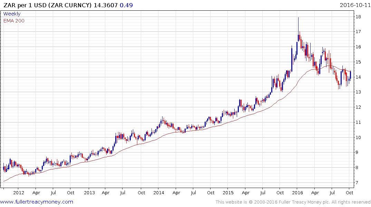371x207 pixels.
Task: Click the 'Jul' label just before rightmost Oct
Action: tap(332, 193)
